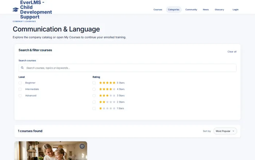Click the 'Sort by' label
This screenshot has height=160, width=255.
click(207, 131)
